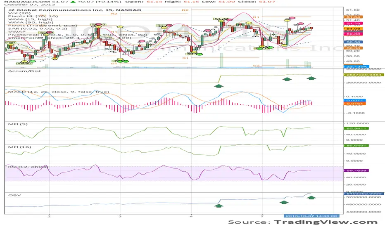Click the orange MACD signal 0.0161 tag
The height and width of the screenshot is (227, 385).
354,104
